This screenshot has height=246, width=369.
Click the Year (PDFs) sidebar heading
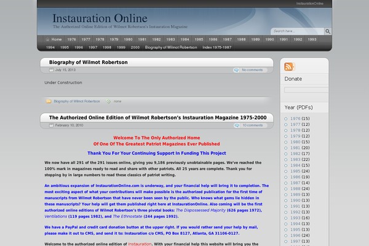pyautogui.click(x=298, y=108)
